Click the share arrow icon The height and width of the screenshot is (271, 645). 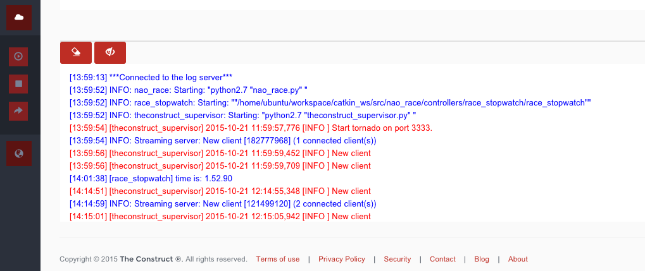[18, 111]
